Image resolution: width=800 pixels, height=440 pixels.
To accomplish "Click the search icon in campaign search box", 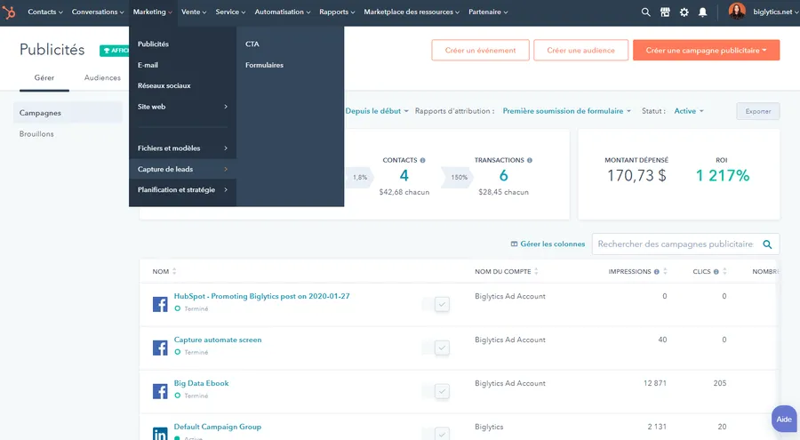I will coord(768,244).
